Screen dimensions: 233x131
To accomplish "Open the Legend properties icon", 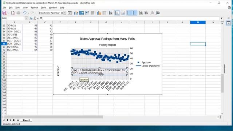I will 123,13.
